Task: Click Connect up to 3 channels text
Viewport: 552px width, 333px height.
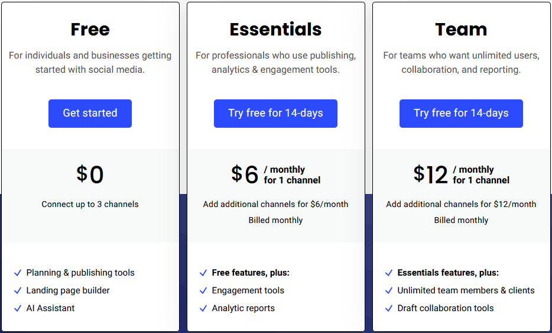Action: coord(90,204)
